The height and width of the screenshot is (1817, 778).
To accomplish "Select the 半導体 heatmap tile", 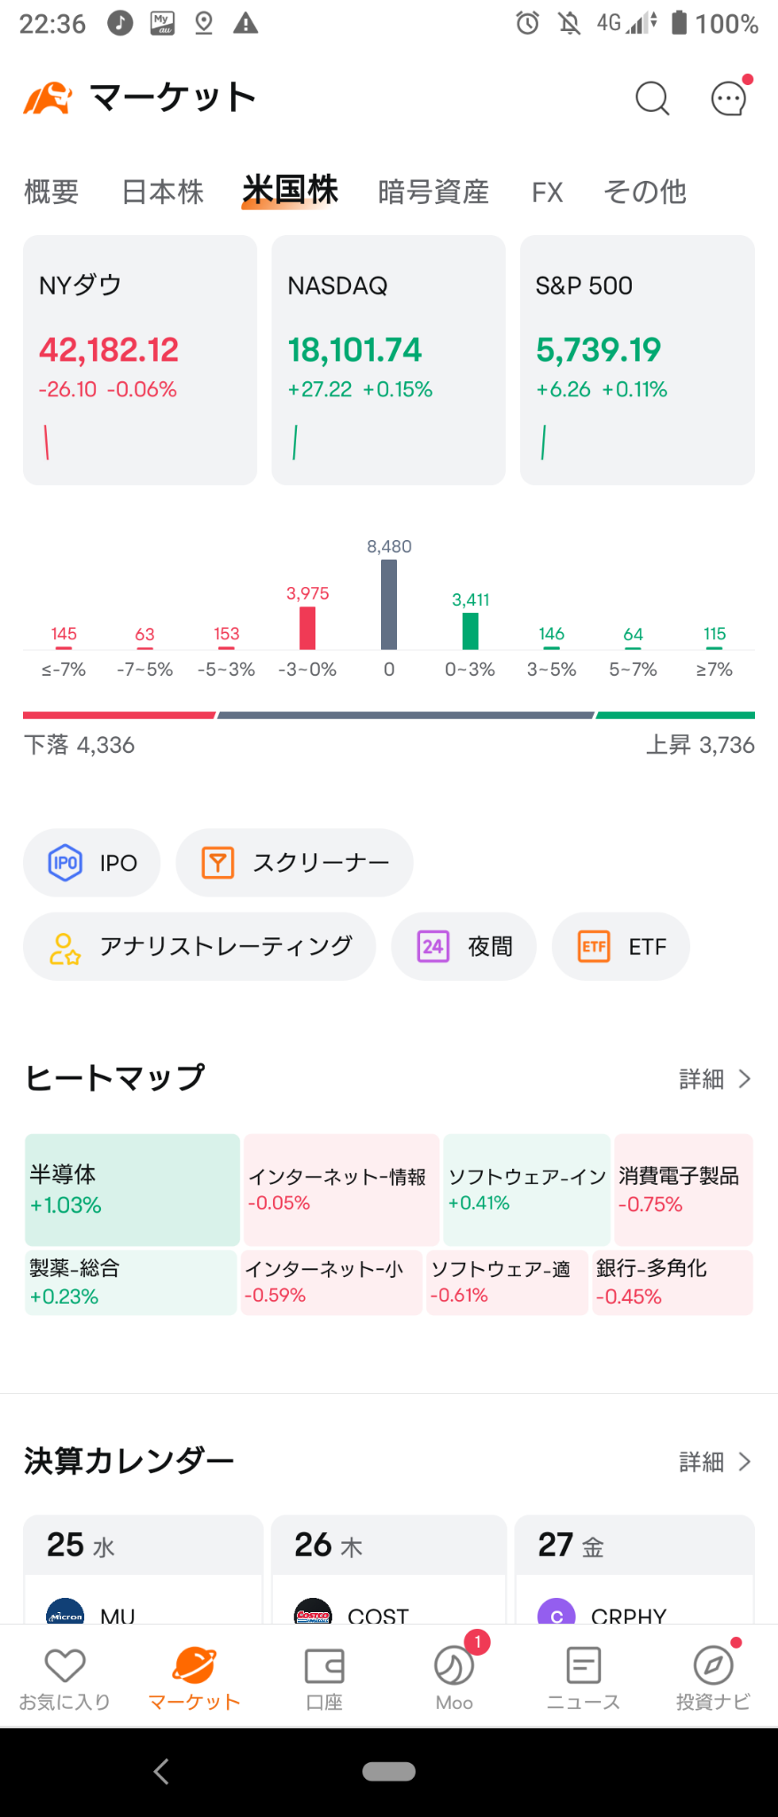I will (132, 1190).
